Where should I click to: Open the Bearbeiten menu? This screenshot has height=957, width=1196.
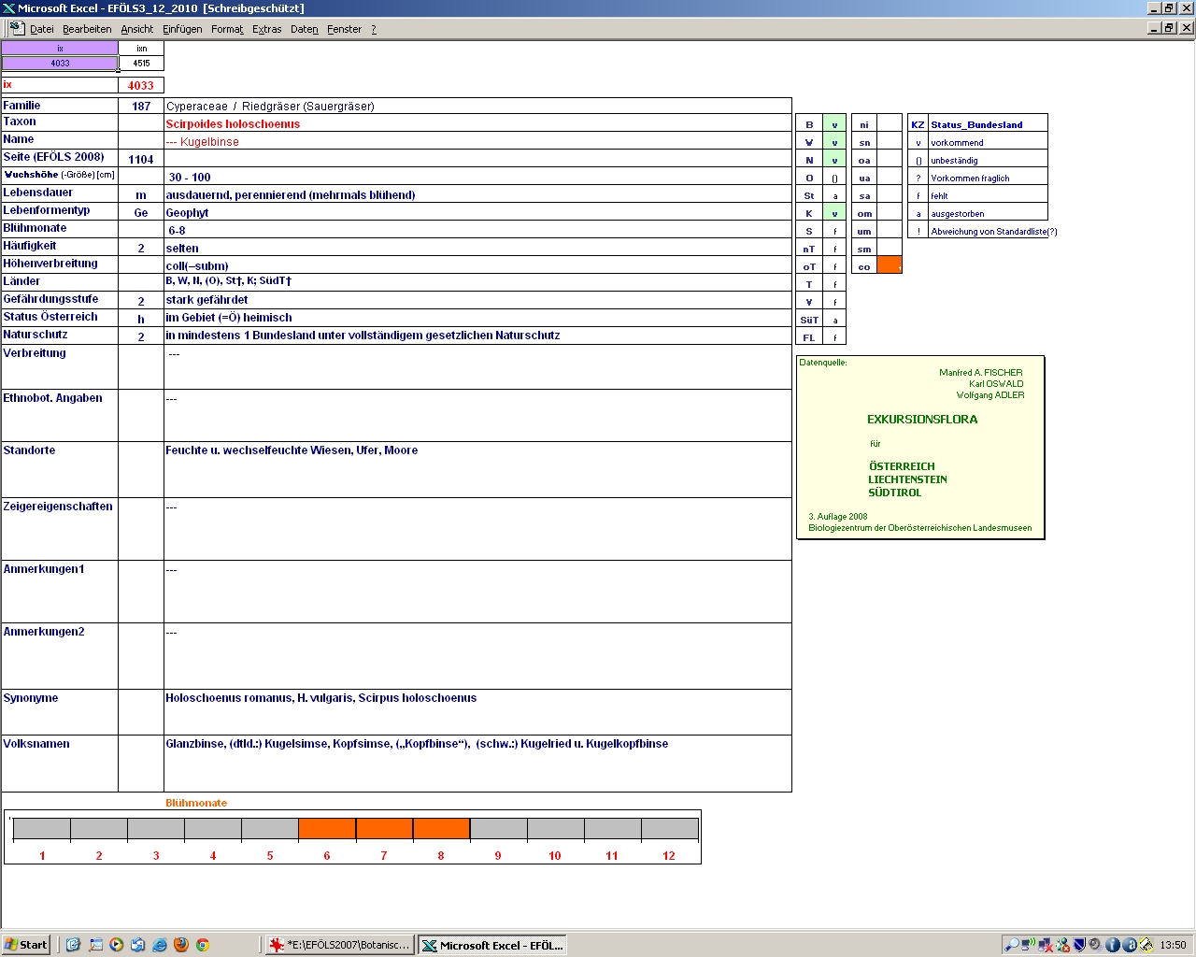[x=87, y=29]
